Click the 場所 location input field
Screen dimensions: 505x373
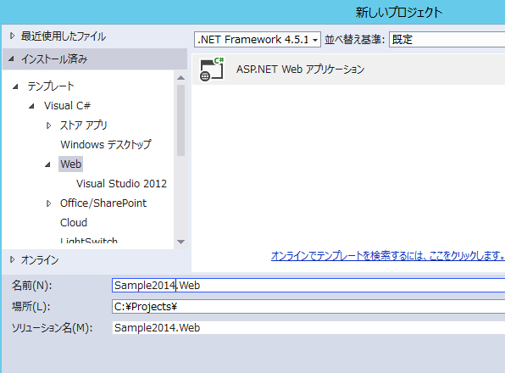click(x=308, y=307)
